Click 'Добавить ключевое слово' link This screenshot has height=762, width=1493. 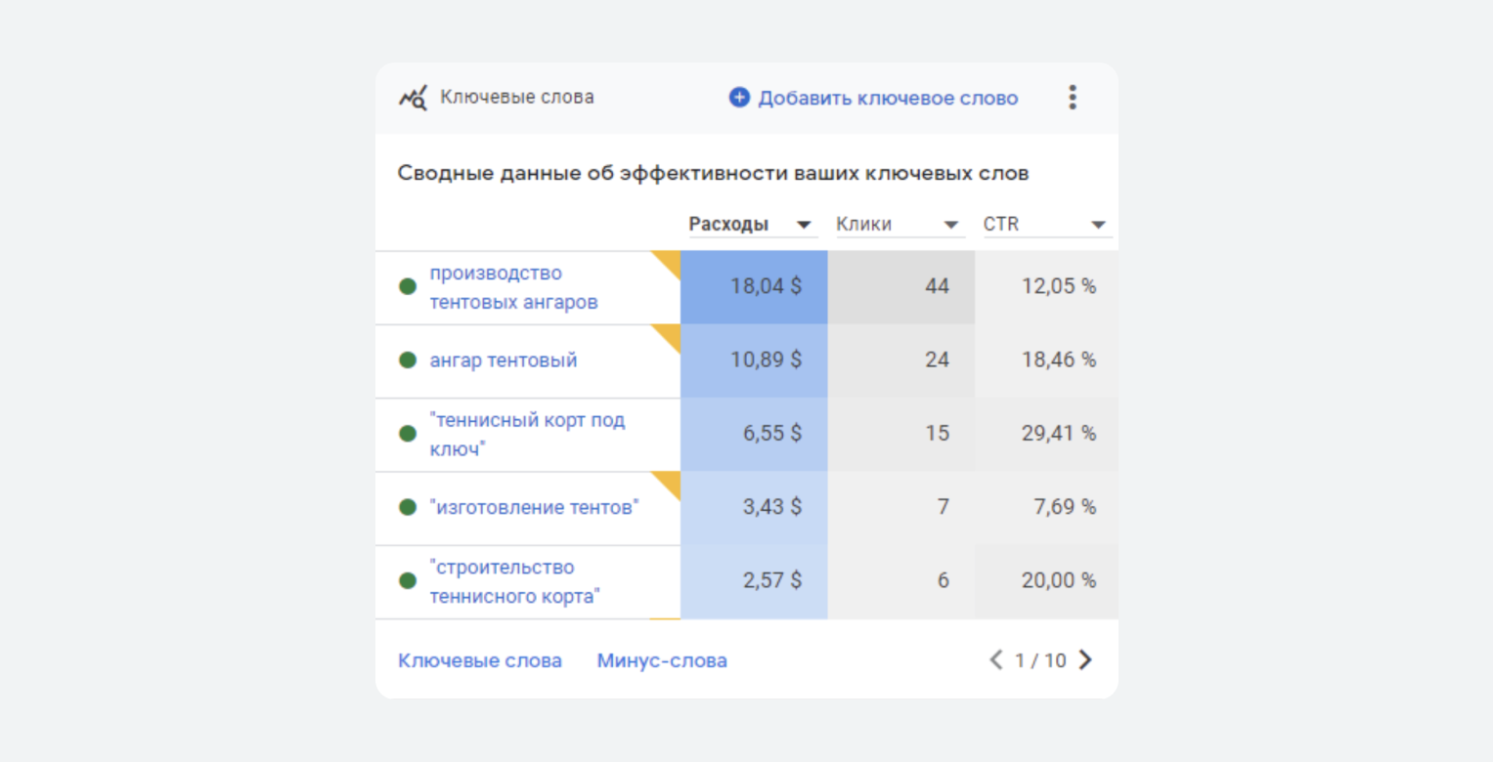coord(888,98)
